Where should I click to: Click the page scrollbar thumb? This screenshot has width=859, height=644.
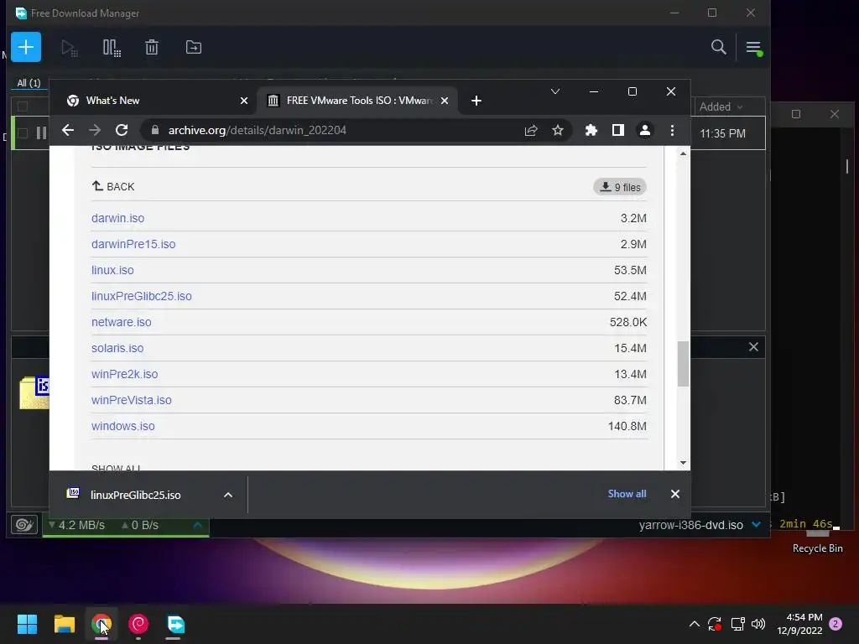683,364
